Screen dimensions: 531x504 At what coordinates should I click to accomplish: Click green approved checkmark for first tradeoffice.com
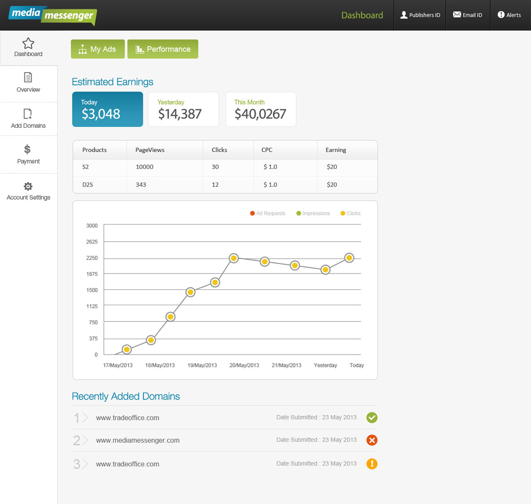pos(372,418)
